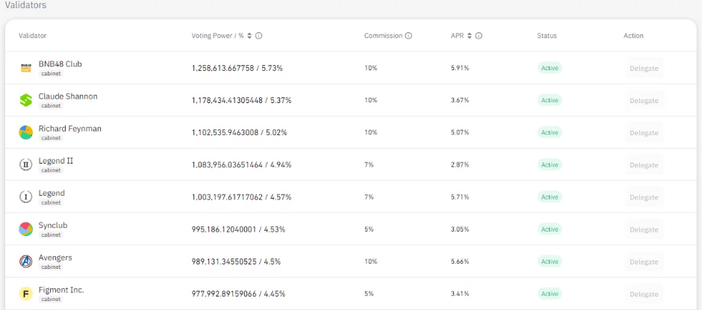This screenshot has width=702, height=310.
Task: Delegate to BNB48 Club
Action: 644,69
